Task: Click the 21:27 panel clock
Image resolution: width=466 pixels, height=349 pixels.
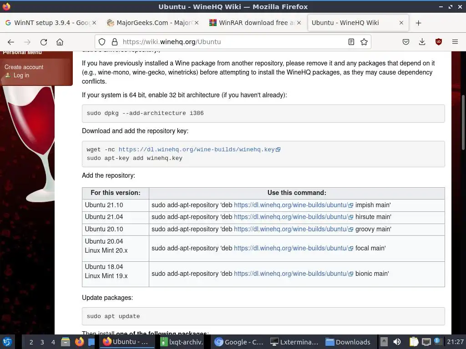Action: pos(455,342)
